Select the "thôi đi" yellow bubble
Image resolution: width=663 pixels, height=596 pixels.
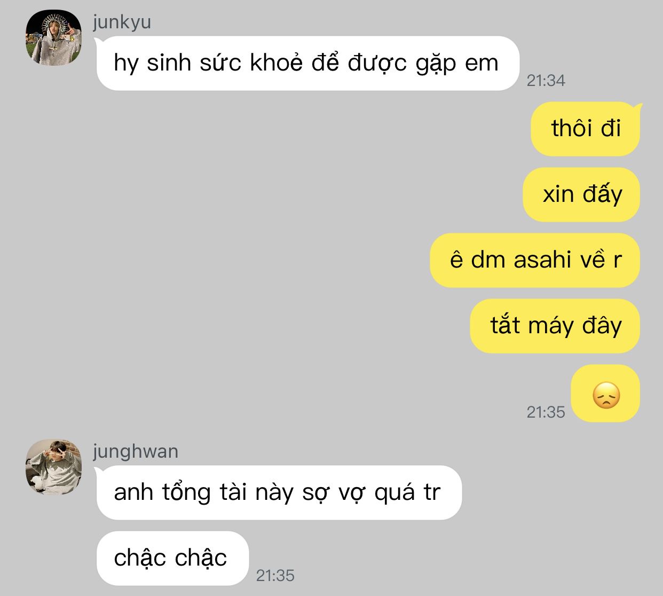(x=585, y=129)
